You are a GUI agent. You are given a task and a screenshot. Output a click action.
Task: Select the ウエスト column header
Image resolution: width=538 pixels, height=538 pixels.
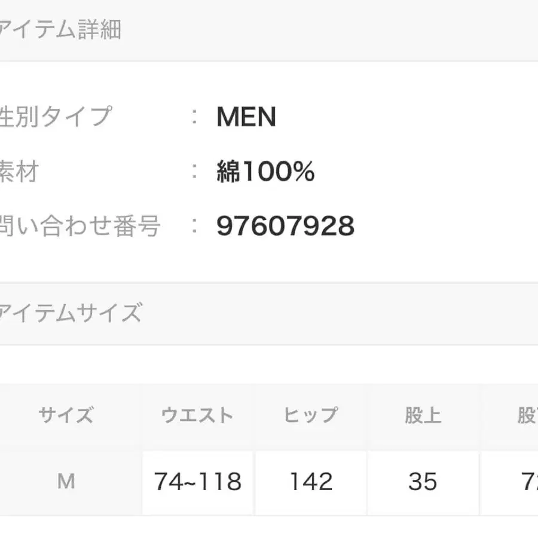point(197,415)
